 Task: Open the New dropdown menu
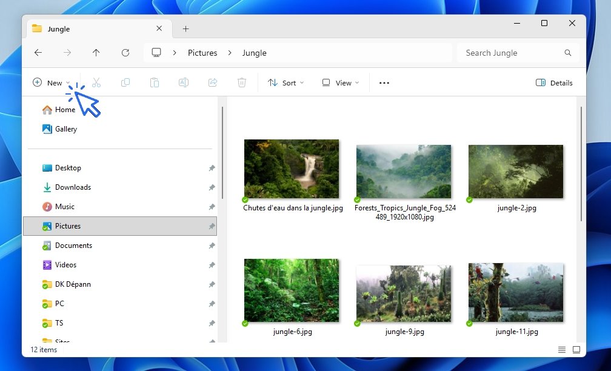tap(52, 82)
